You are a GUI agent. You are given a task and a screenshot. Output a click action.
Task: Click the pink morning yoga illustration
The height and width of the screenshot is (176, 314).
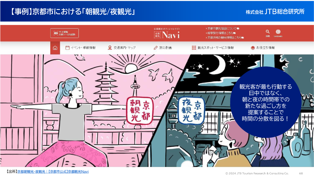coord(84,111)
